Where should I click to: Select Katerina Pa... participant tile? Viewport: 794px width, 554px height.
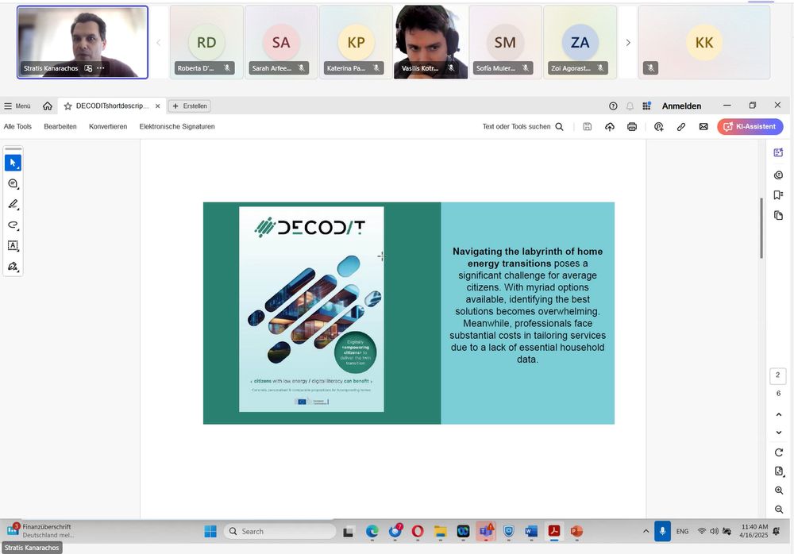pyautogui.click(x=356, y=43)
